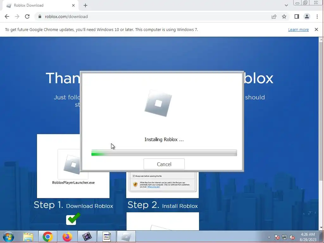Click the Roblox logo in installer dialog
The width and height of the screenshot is (324, 243).
tap(158, 103)
